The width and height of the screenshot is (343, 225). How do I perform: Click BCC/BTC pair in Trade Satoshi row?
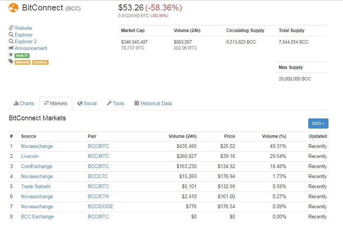click(x=98, y=186)
